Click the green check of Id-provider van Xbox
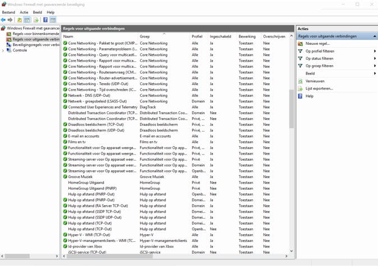 pyautogui.click(x=65, y=246)
